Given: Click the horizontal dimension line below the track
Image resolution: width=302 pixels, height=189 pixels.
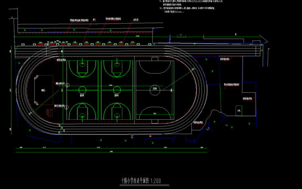Looking at the screenshot, I should (x=111, y=148).
